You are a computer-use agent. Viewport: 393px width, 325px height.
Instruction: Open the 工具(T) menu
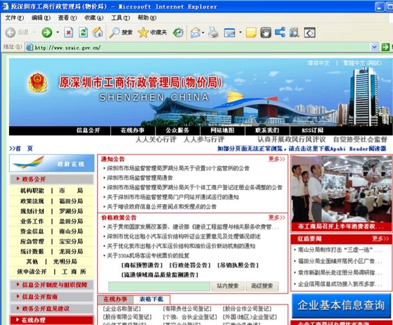120,18
